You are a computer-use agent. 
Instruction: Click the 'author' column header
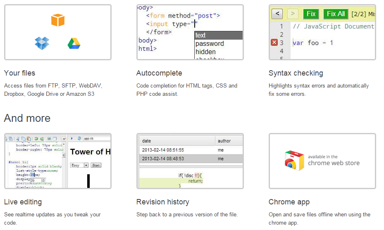point(229,141)
